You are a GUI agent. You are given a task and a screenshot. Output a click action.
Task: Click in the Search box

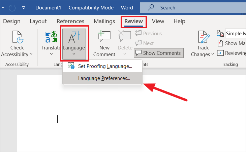coord(193,7)
